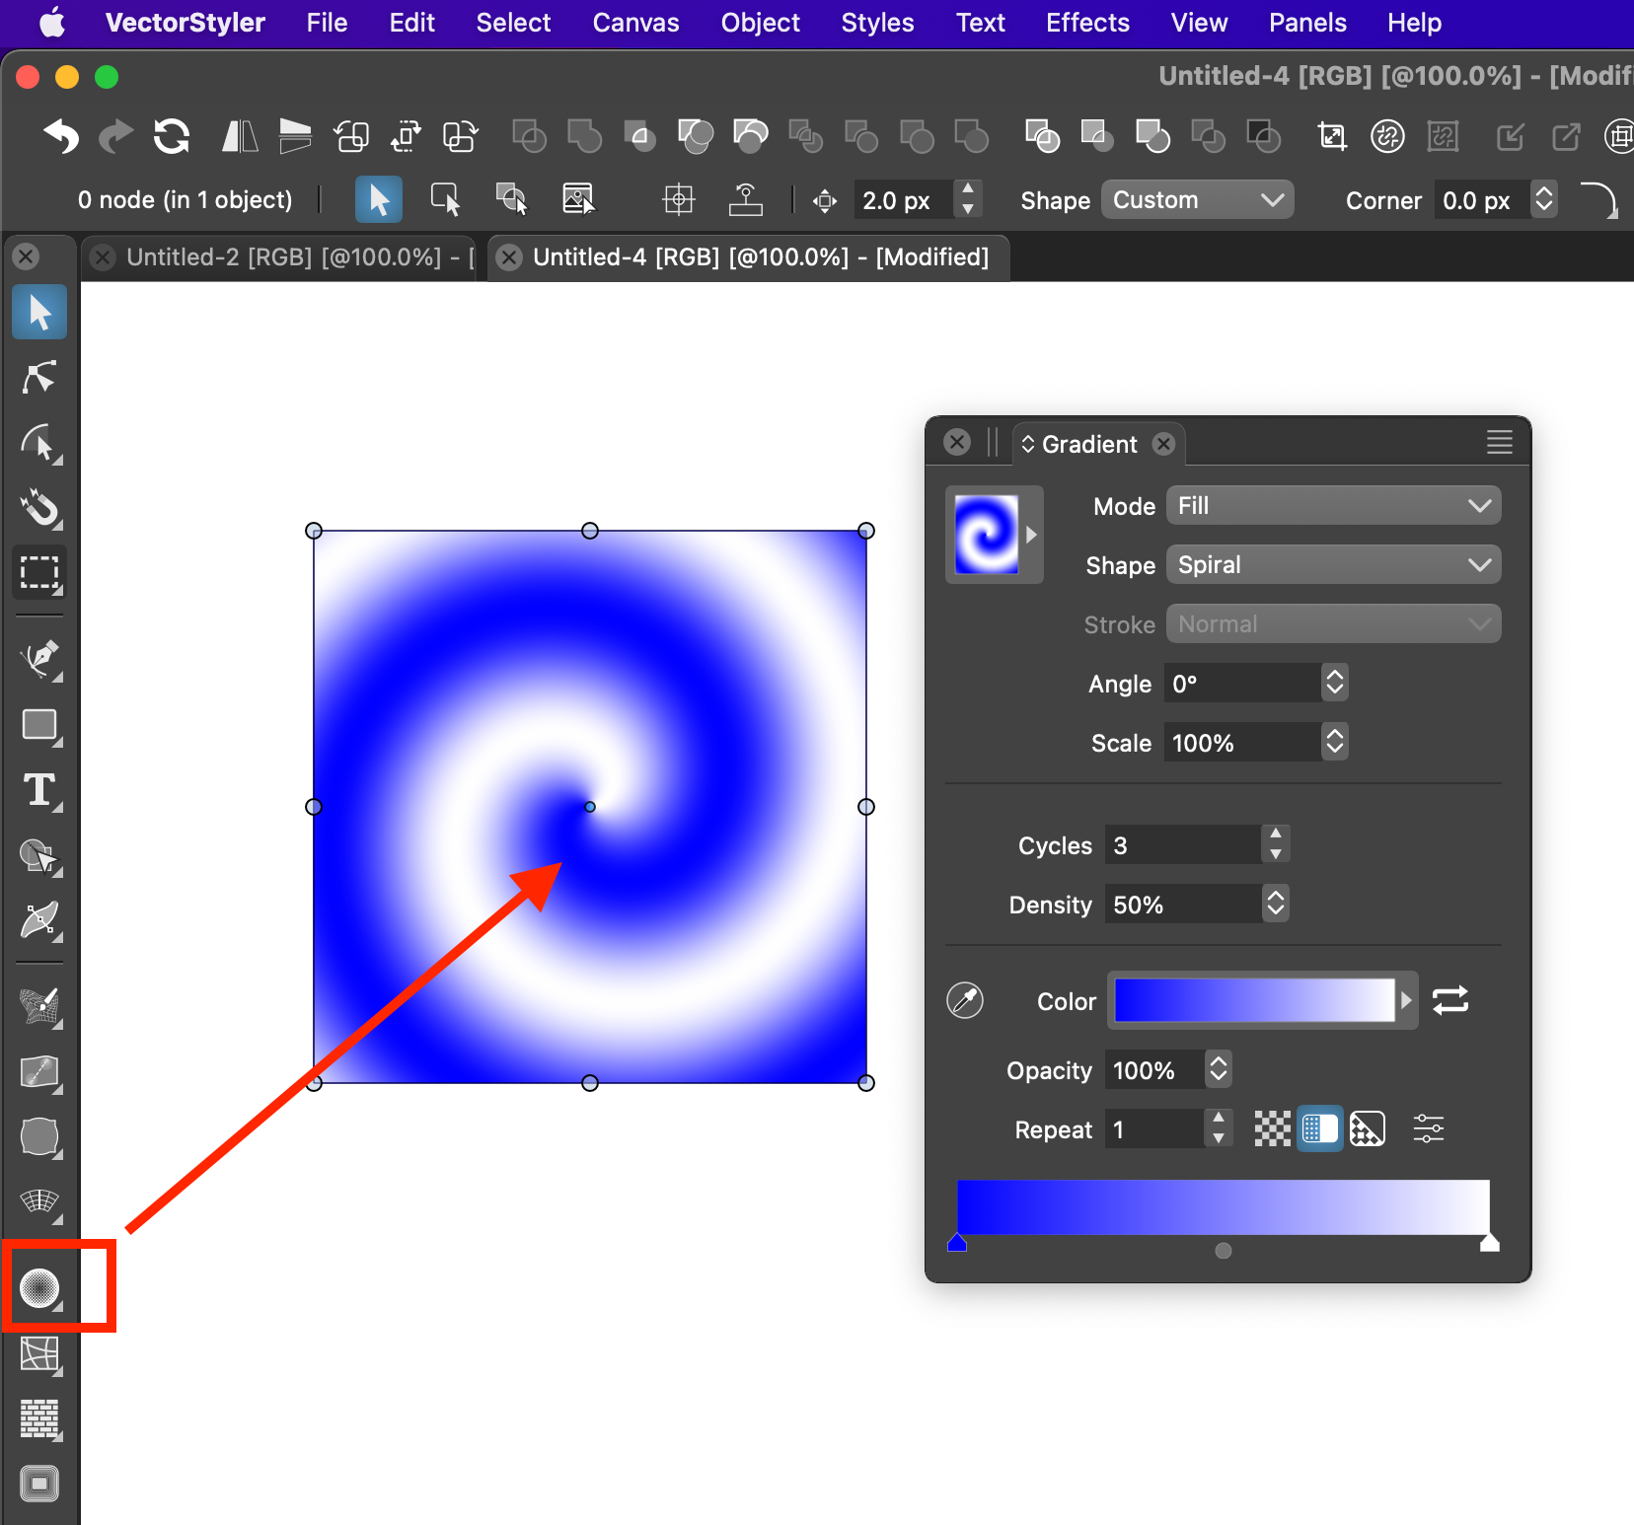Reverse the gradient colors with swap icon
Viewport: 1634px width, 1525px height.
click(x=1449, y=1000)
